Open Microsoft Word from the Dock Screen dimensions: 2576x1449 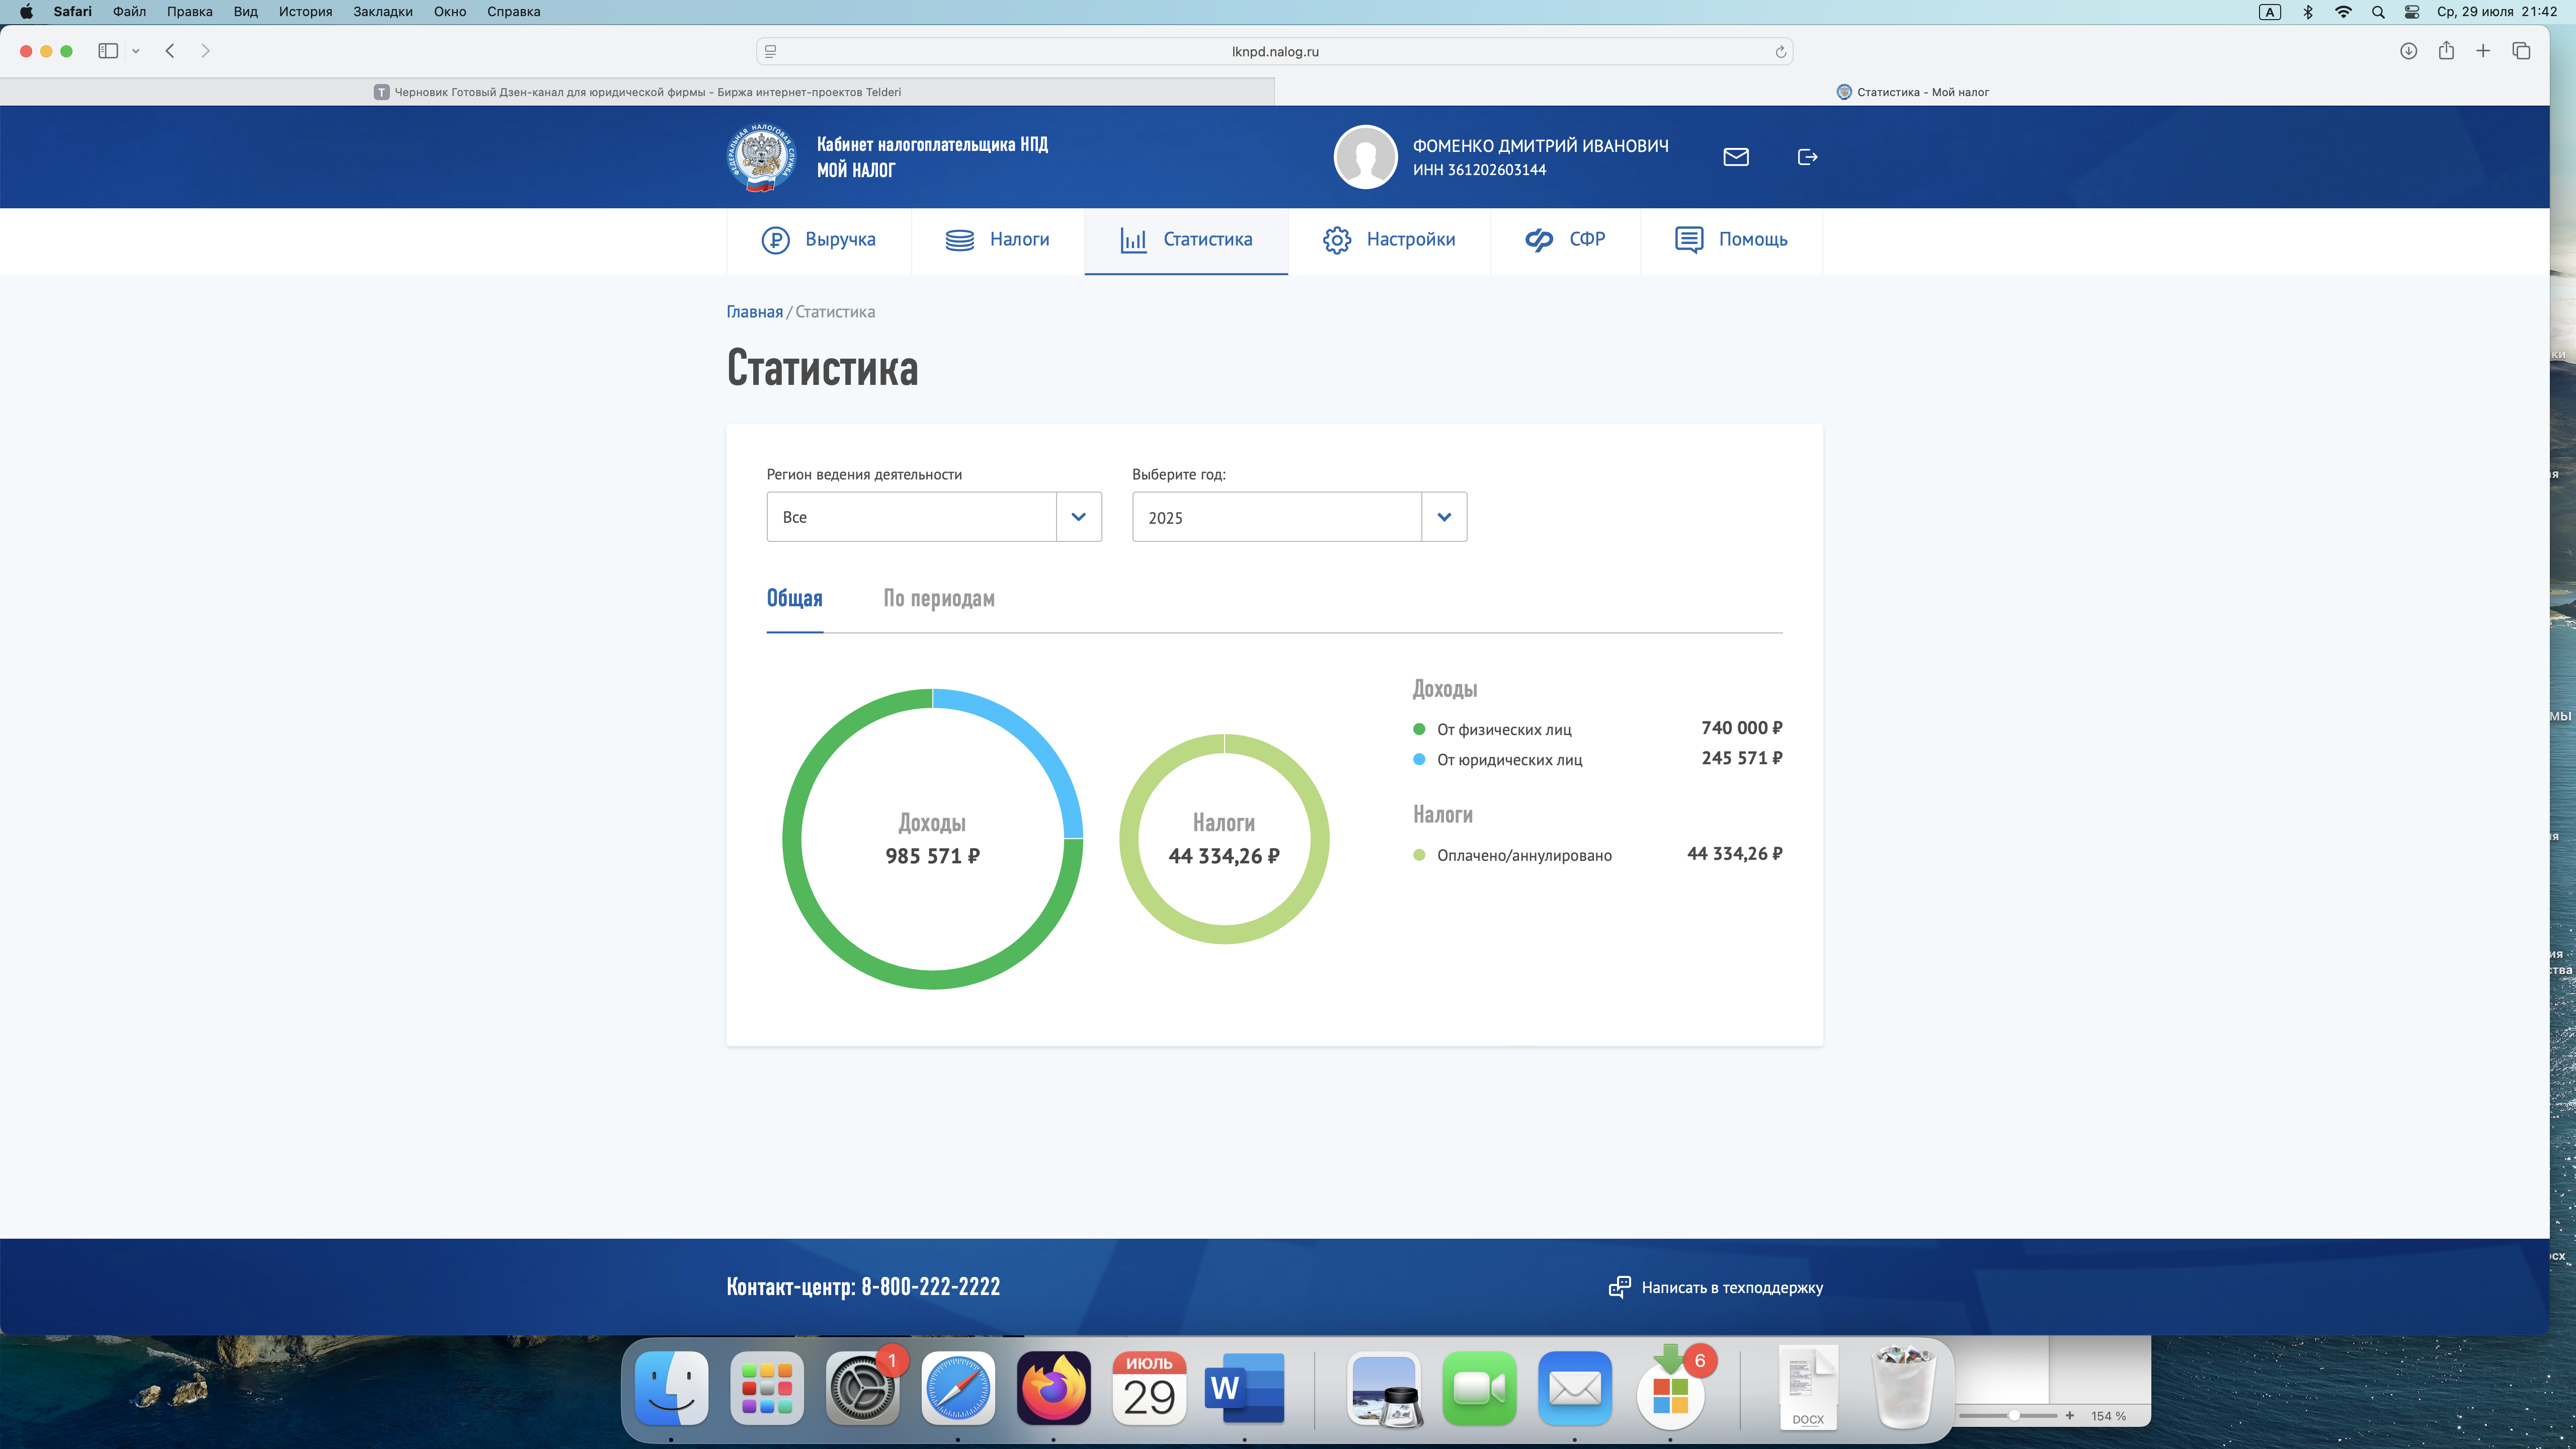tap(1244, 1388)
